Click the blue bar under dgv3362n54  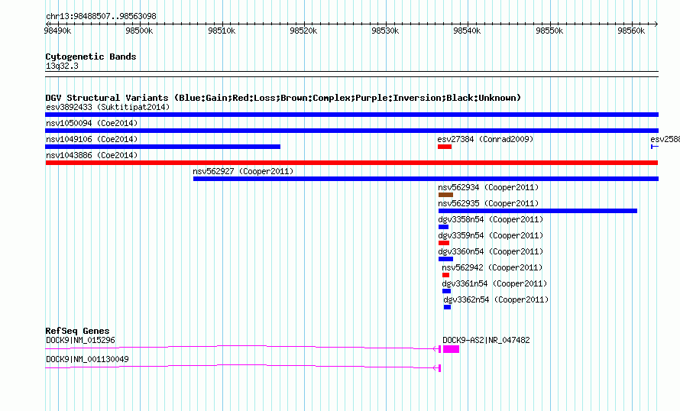click(448, 307)
